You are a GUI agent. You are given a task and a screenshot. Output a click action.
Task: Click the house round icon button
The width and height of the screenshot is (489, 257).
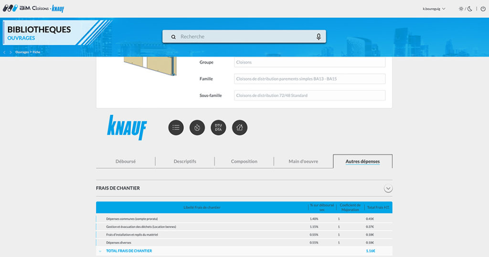click(x=240, y=128)
